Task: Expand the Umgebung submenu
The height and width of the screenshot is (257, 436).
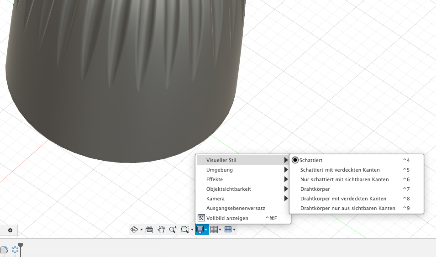Action: tap(220, 170)
